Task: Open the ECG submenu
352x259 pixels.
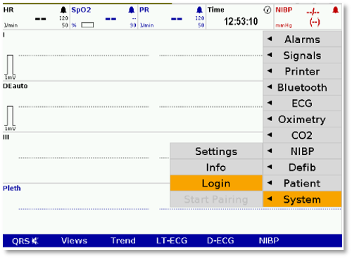Action: coord(302,103)
